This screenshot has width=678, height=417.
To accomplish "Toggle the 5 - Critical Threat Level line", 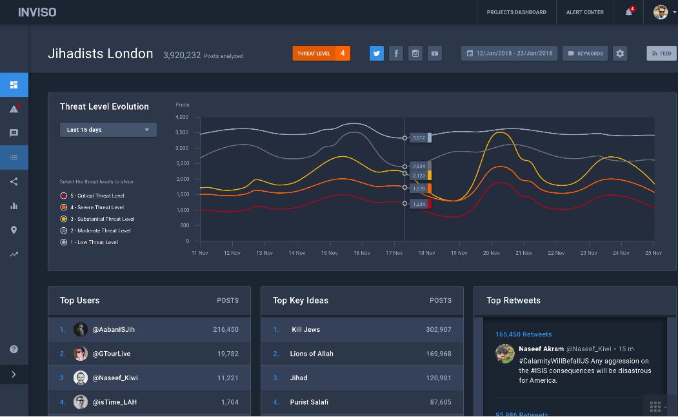I will (64, 196).
